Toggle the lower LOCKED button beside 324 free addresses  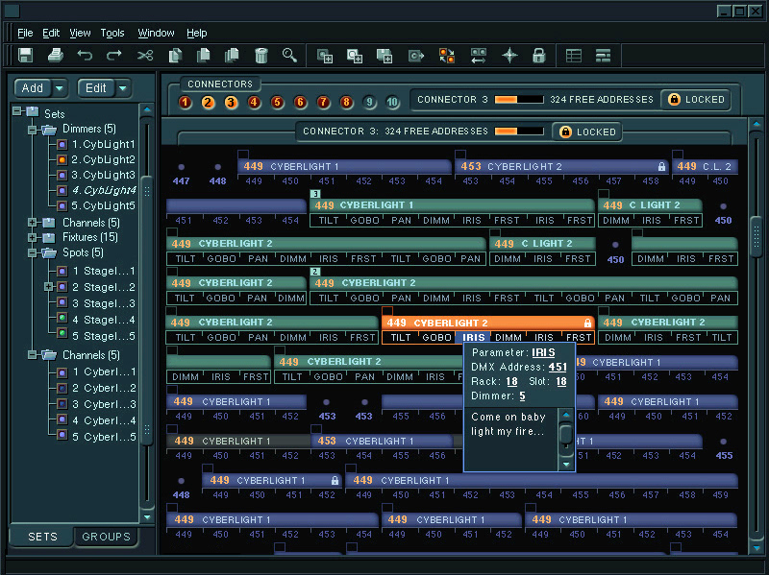[587, 132]
